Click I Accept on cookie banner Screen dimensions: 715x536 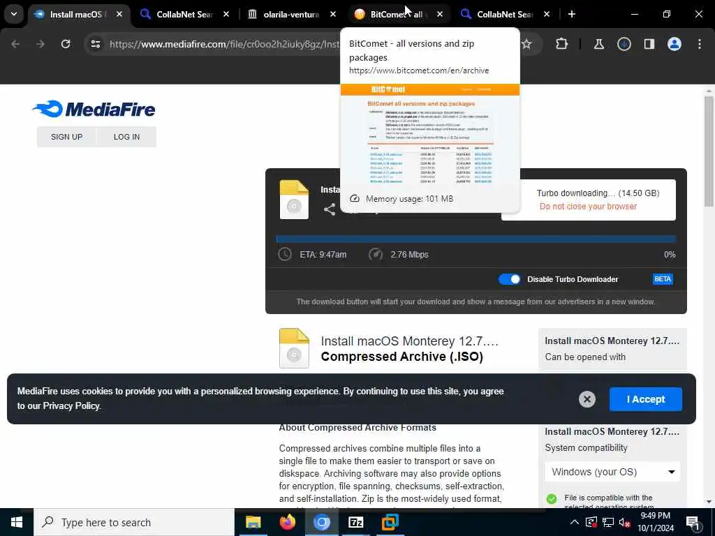646,399
